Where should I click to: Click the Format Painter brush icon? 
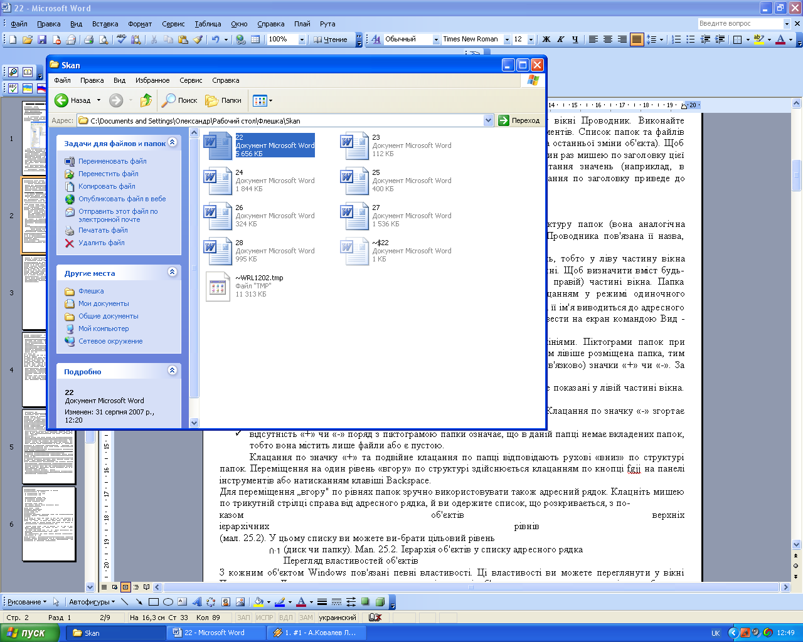198,39
